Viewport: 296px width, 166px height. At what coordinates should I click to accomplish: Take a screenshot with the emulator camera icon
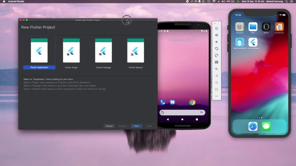coord(217,62)
